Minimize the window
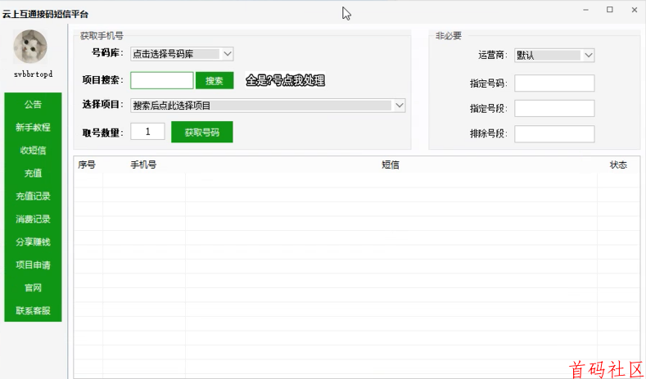The height and width of the screenshot is (379, 646). (x=586, y=10)
